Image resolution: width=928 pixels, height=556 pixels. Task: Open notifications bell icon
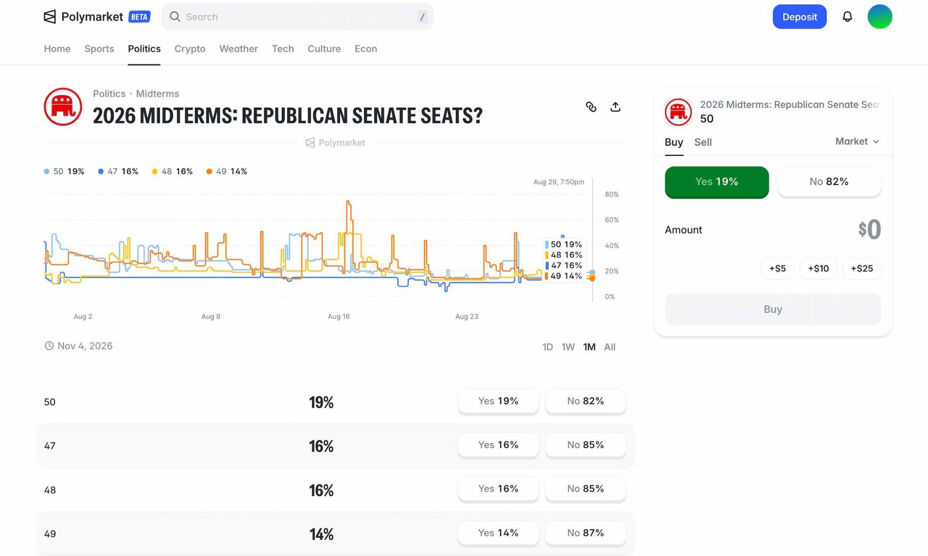pyautogui.click(x=847, y=17)
